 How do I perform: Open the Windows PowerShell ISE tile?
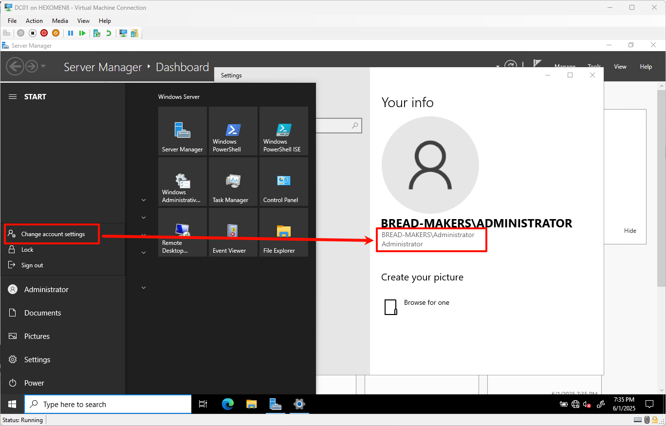pyautogui.click(x=284, y=131)
